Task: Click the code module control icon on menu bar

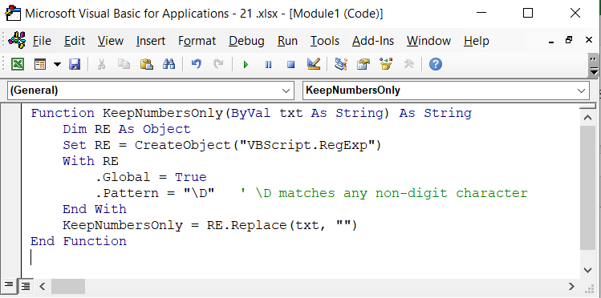Action: [17, 40]
